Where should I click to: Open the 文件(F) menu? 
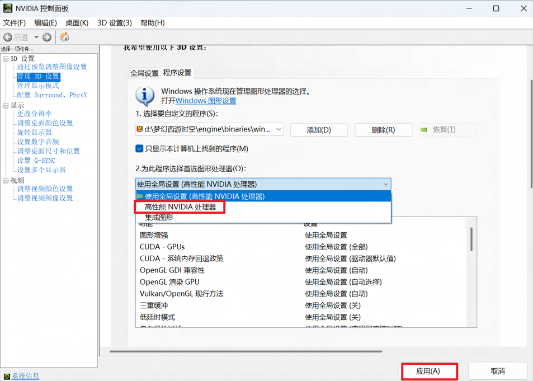click(15, 23)
